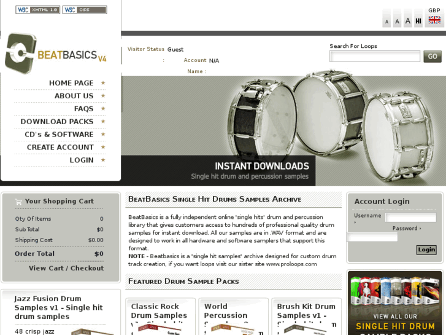Click the shopping cart icon
Screen dimensions: 446x335
18,202
